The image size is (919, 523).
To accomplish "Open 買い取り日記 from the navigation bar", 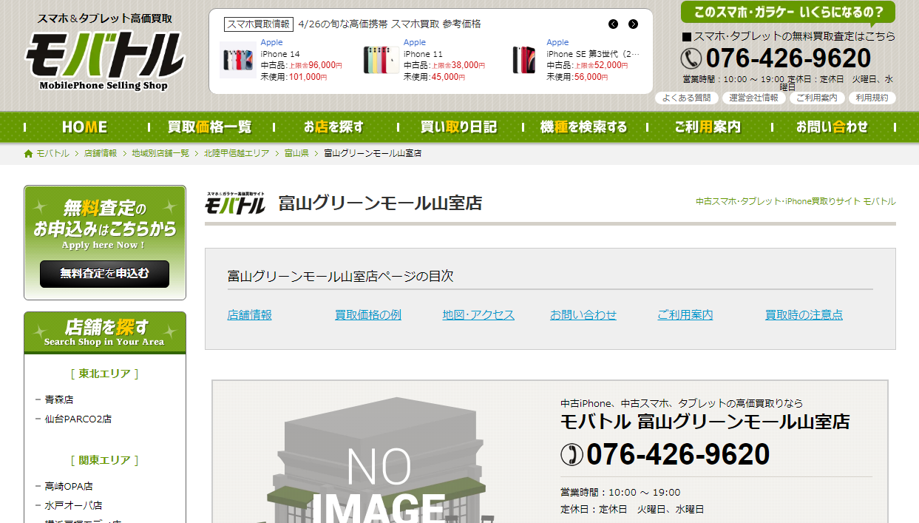I will (x=458, y=127).
